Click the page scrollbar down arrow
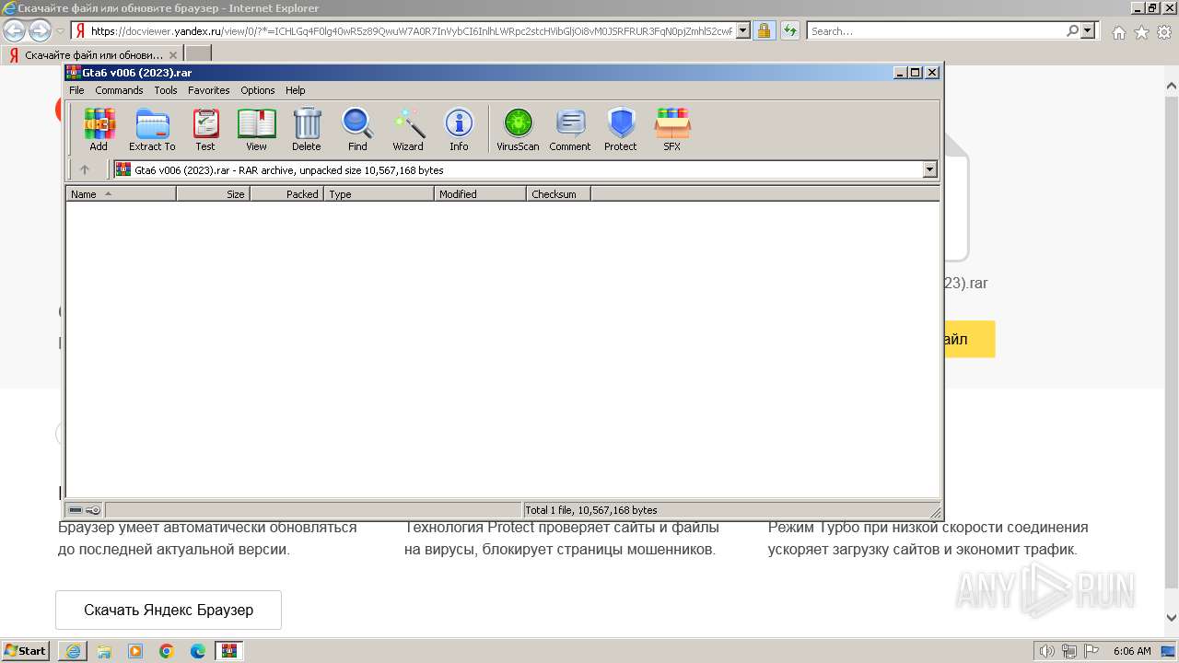This screenshot has width=1179, height=663. 1172,618
